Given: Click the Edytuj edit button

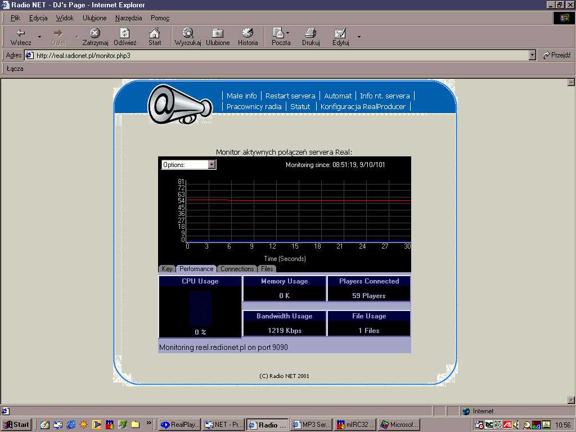Looking at the screenshot, I should coord(340,37).
